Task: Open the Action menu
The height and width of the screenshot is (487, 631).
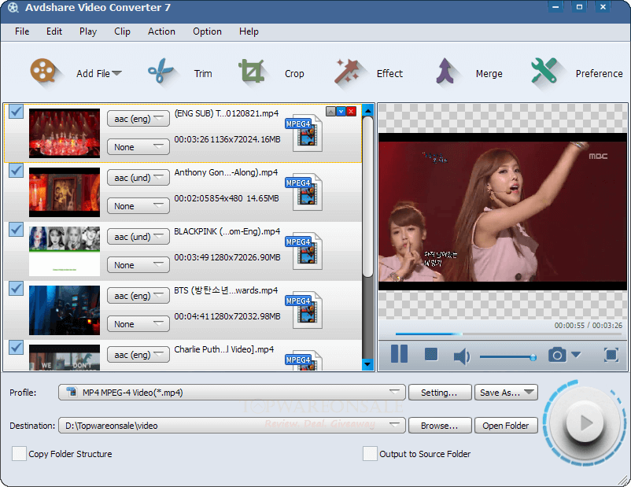Action: tap(161, 31)
